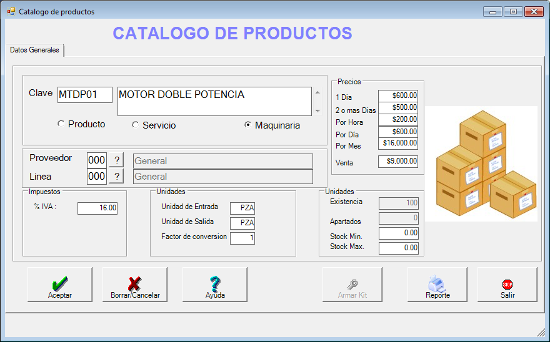Click the Factor de conversion field
The width and height of the screenshot is (550, 342).
(242, 238)
